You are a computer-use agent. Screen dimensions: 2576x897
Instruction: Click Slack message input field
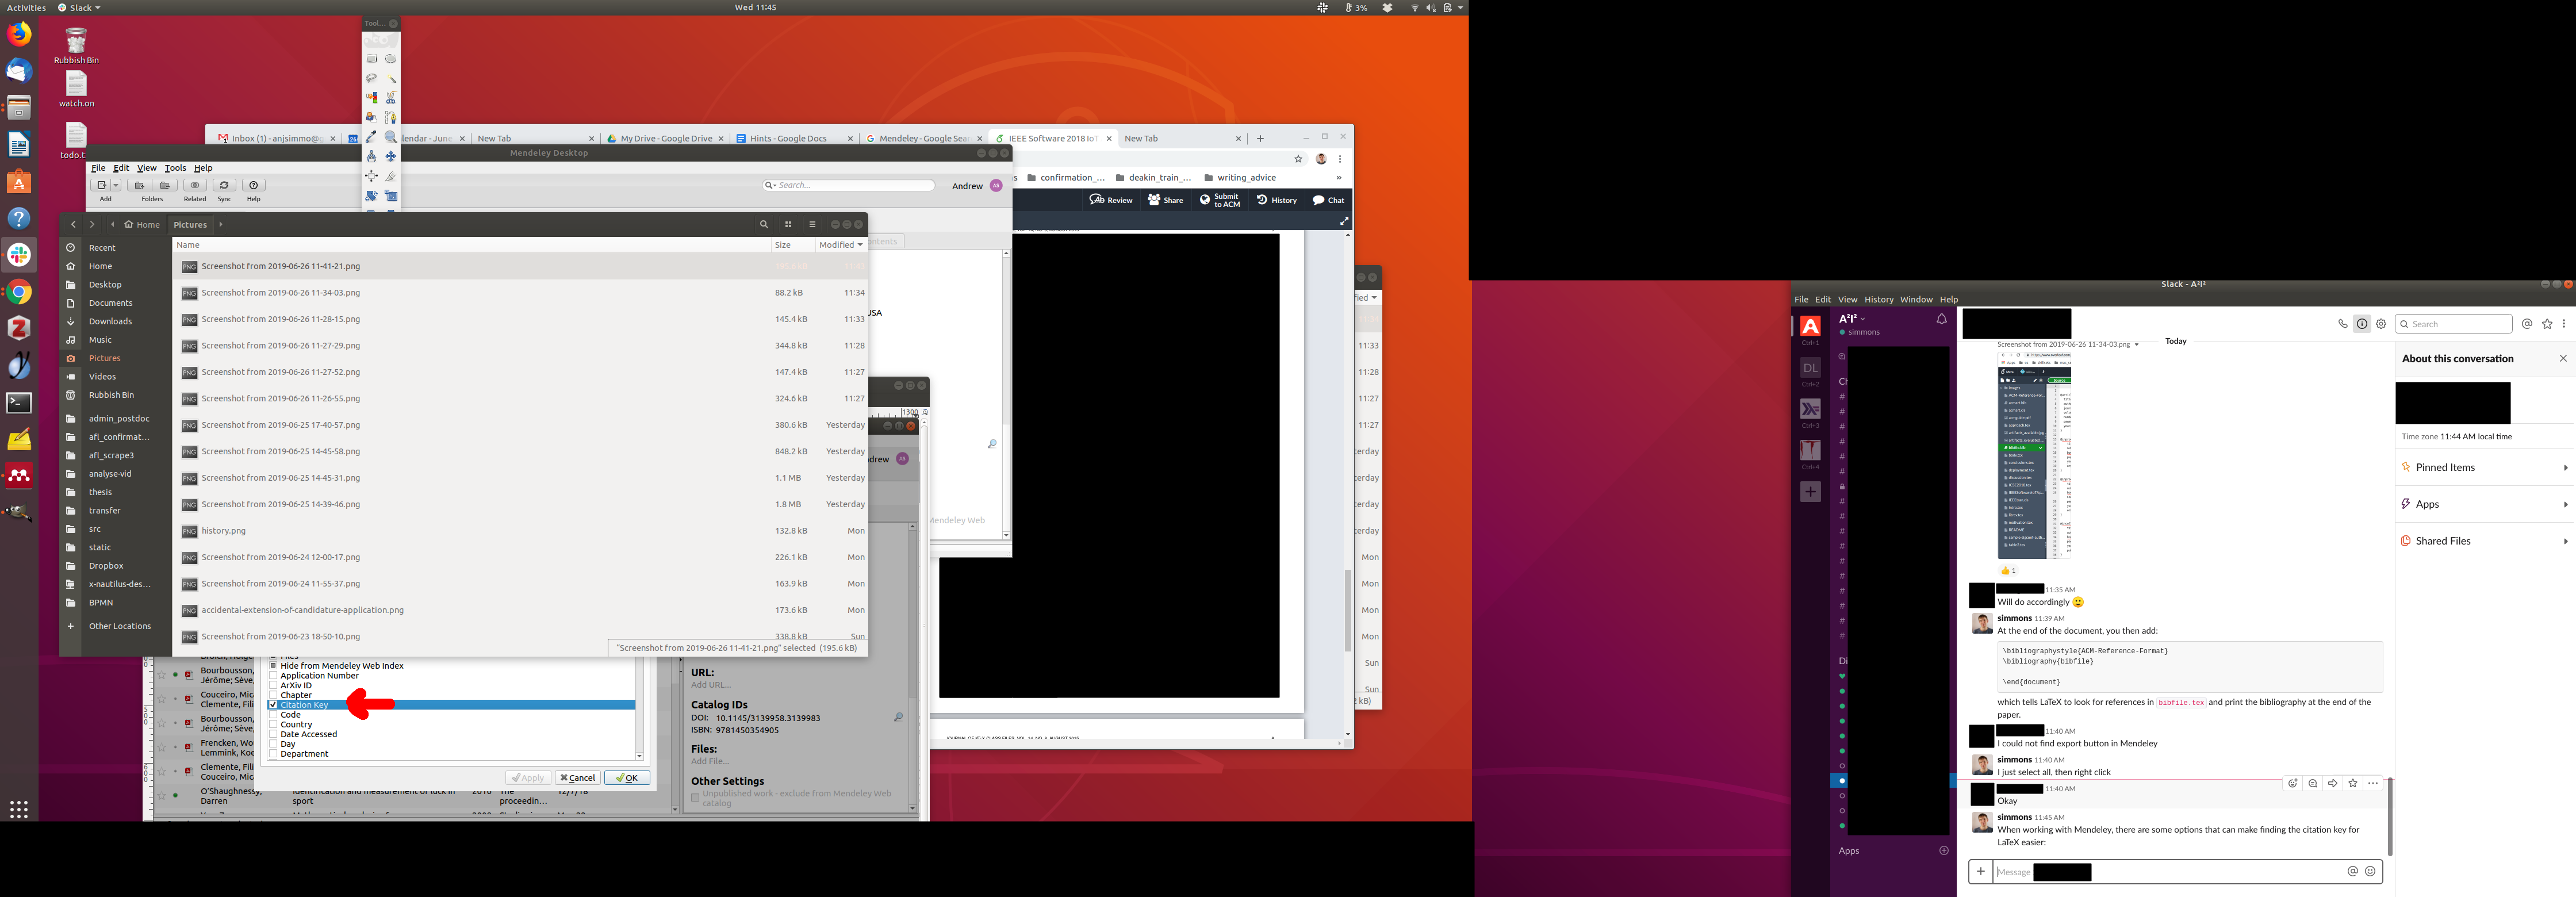2180,872
